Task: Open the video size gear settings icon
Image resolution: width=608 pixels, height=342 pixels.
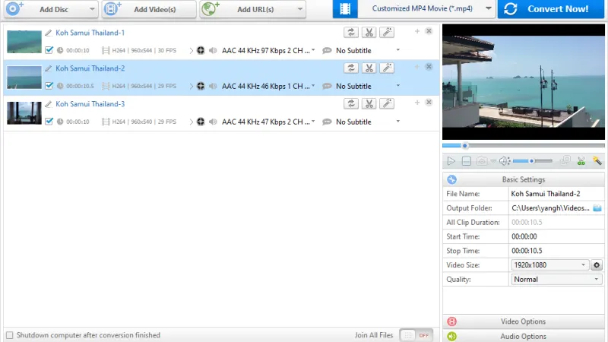Action: [x=597, y=265]
